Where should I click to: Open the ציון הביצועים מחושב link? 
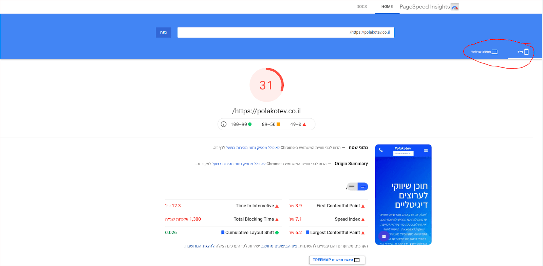[279, 246]
